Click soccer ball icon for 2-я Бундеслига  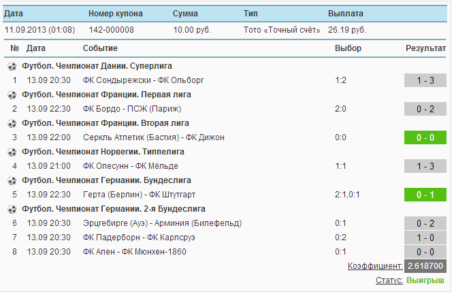pyautogui.click(x=12, y=209)
